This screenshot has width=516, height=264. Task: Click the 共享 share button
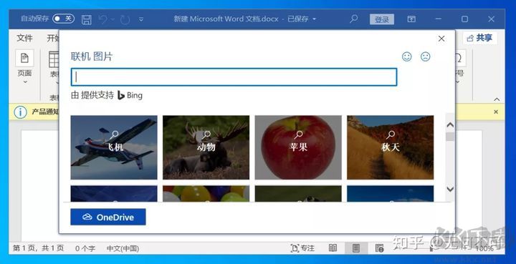(479, 38)
